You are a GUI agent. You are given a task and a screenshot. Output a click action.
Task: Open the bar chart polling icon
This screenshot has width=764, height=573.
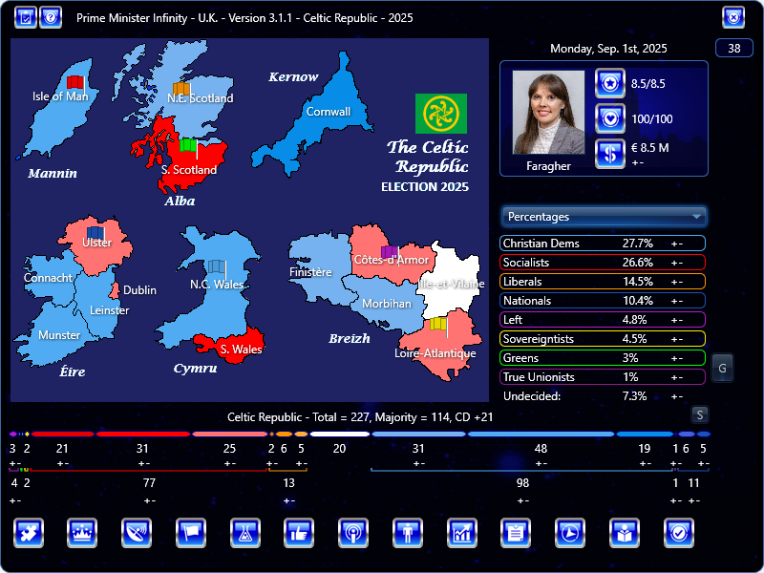pyautogui.click(x=462, y=533)
